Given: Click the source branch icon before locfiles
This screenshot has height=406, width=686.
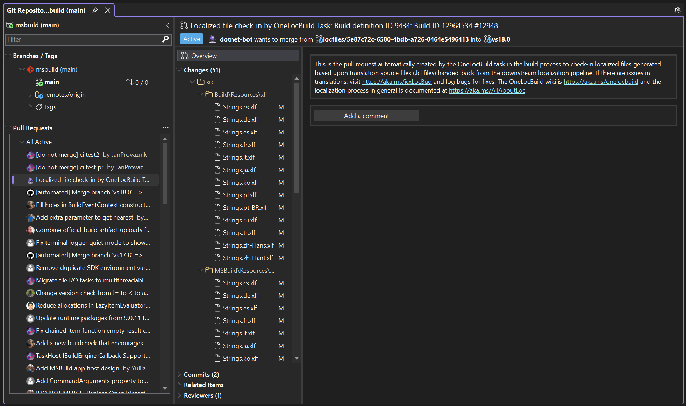Looking at the screenshot, I should [x=319, y=39].
